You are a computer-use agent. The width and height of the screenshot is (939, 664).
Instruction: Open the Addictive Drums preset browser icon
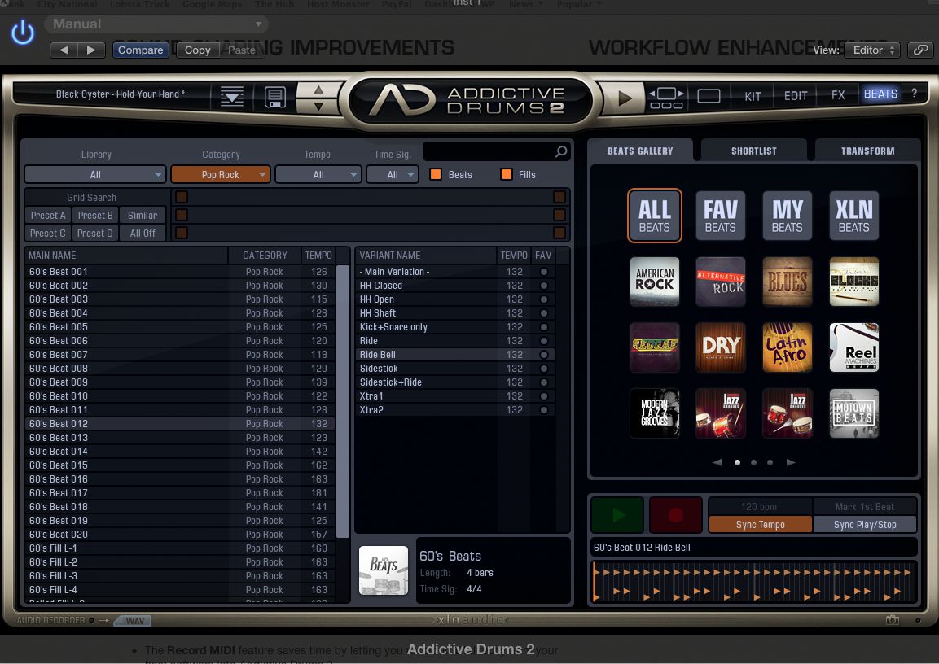point(232,96)
